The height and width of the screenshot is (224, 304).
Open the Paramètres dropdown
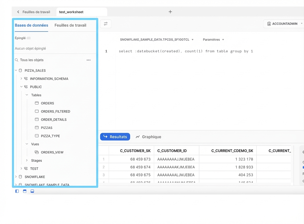click(213, 39)
